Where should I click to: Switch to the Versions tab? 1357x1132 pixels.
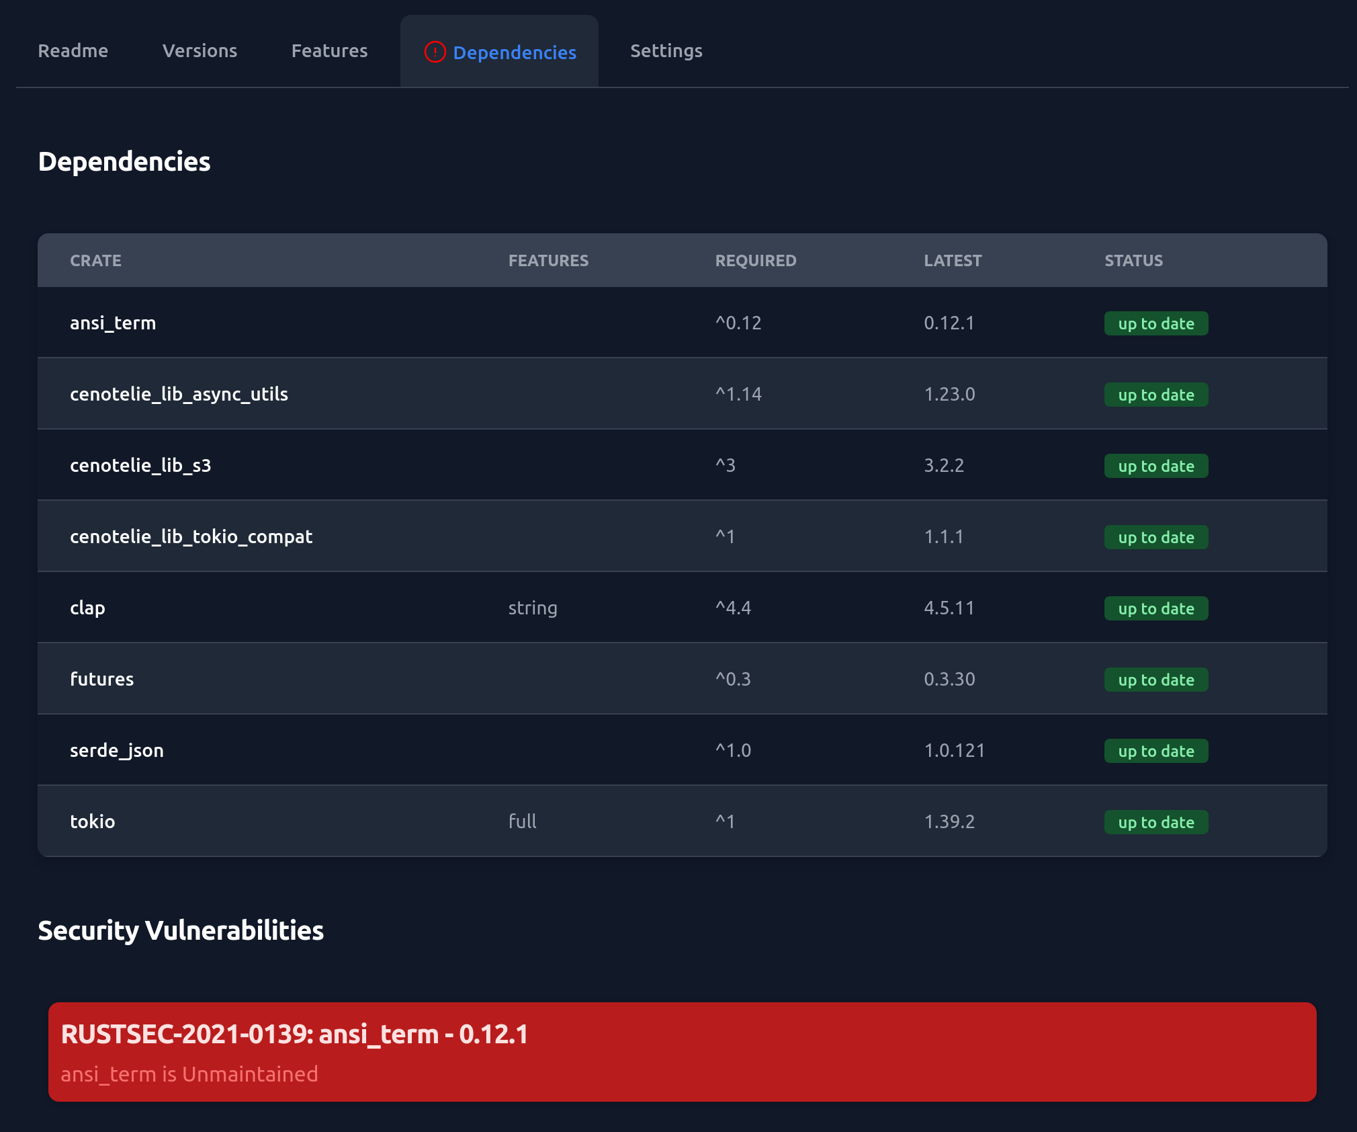point(200,51)
